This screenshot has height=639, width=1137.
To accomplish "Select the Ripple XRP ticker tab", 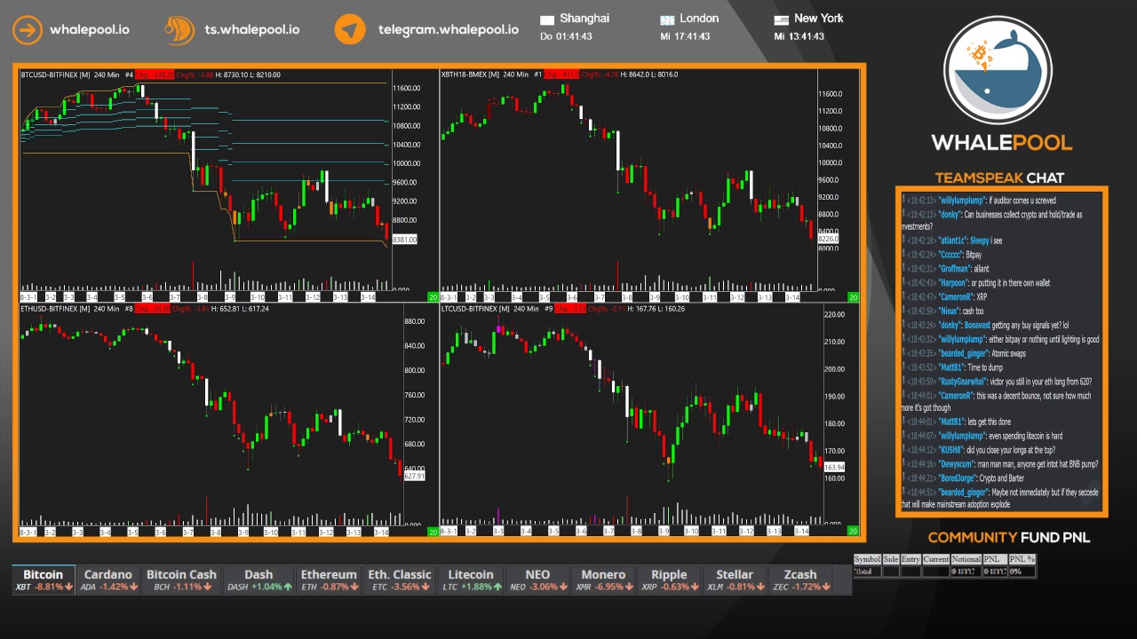I will click(669, 580).
